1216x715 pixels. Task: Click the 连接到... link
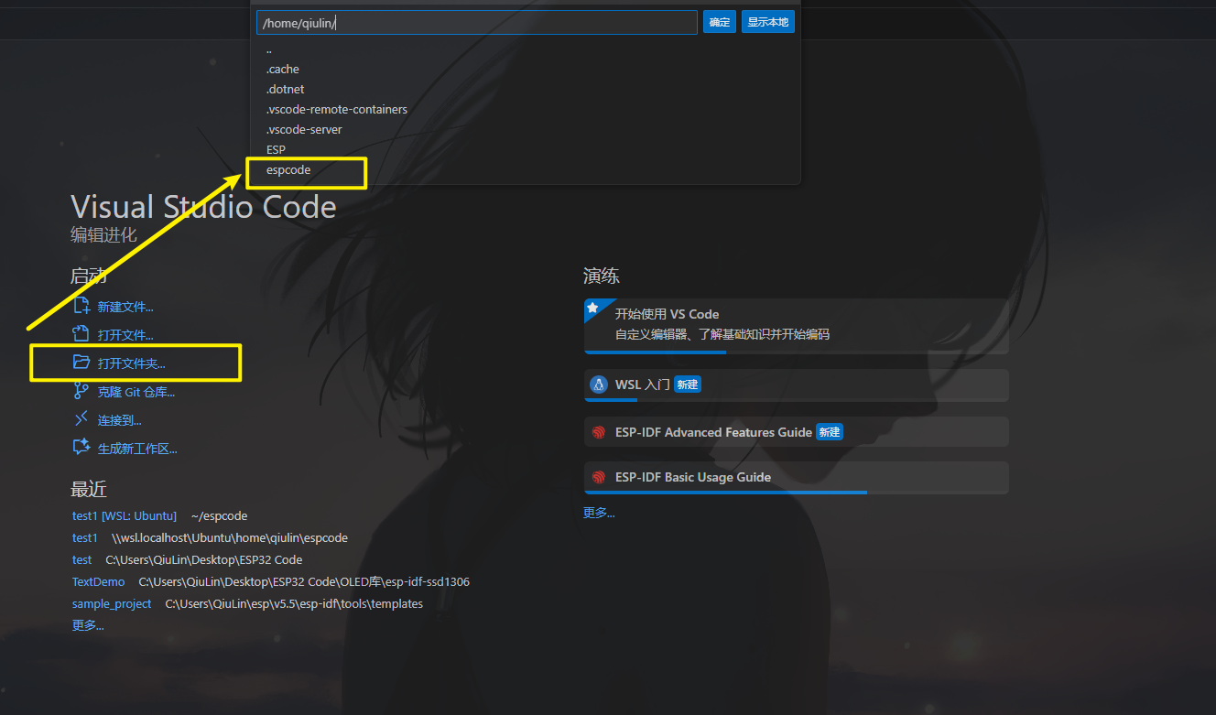120,421
